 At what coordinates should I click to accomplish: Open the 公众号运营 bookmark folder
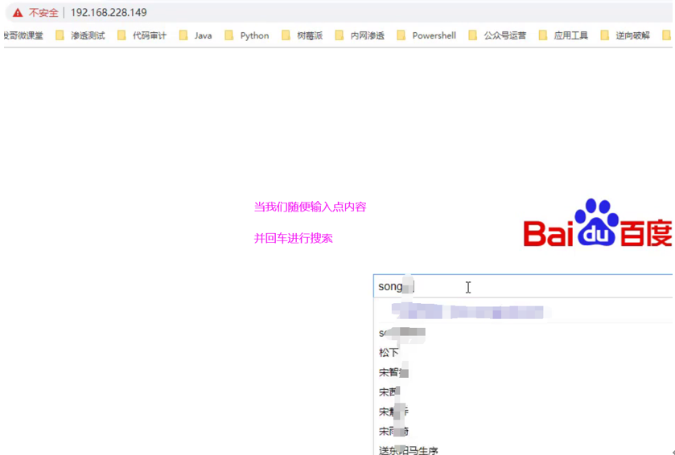point(498,35)
